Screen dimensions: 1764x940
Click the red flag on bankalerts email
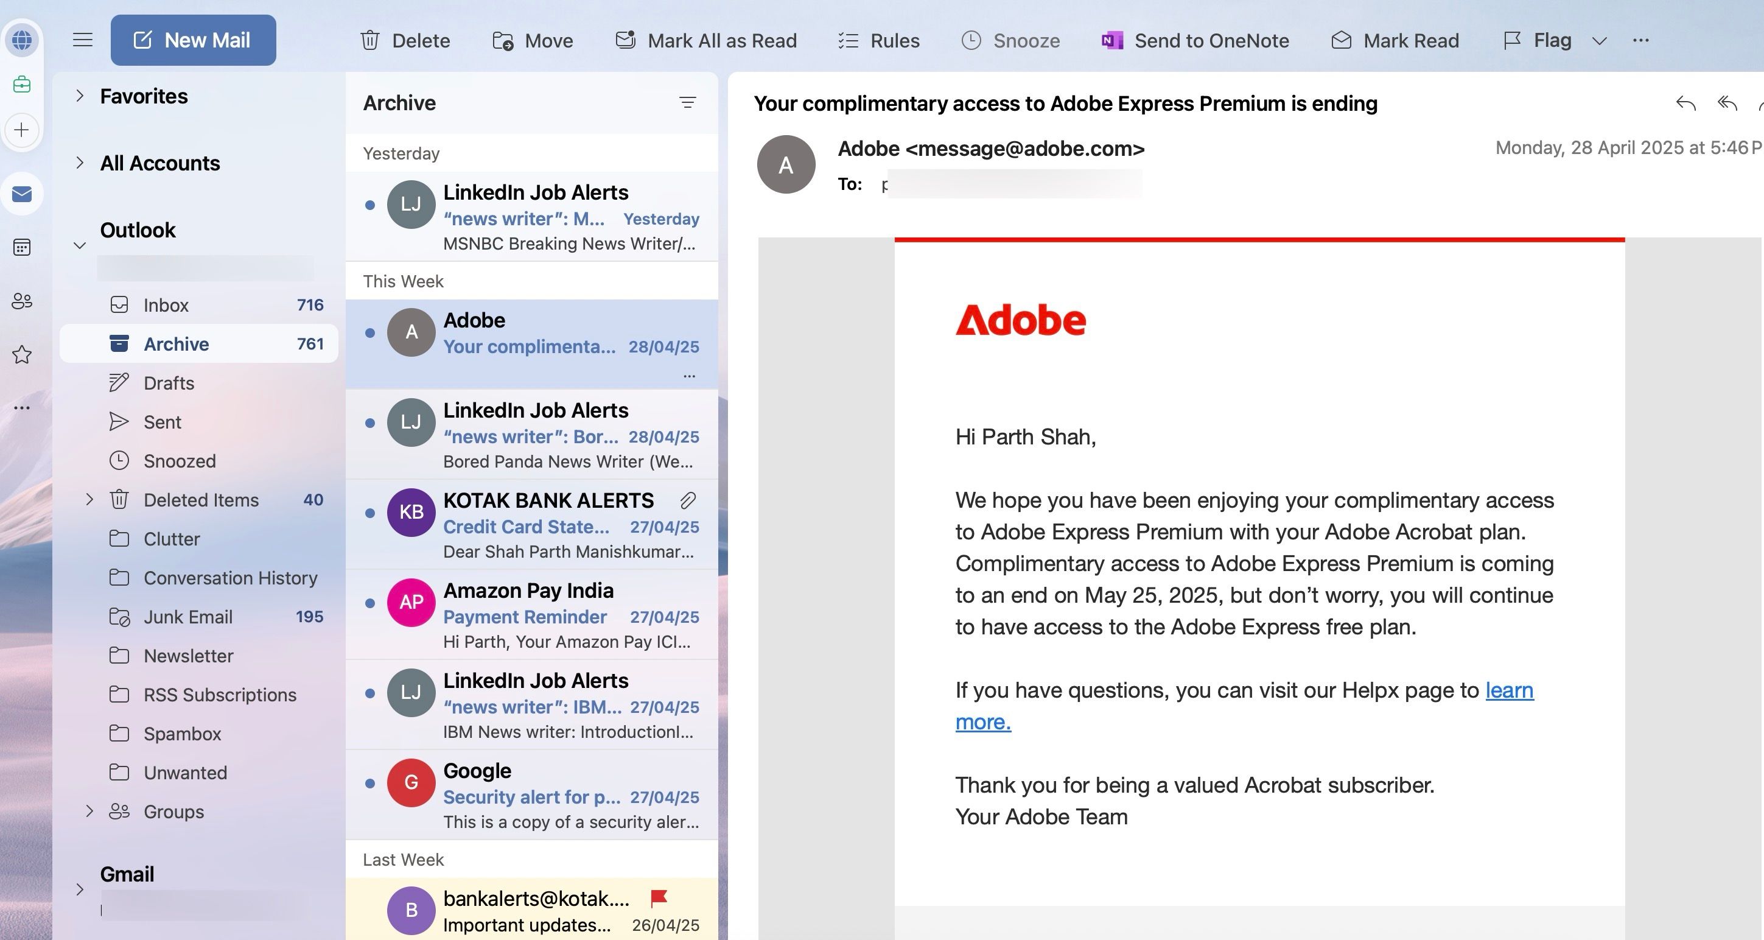[659, 898]
